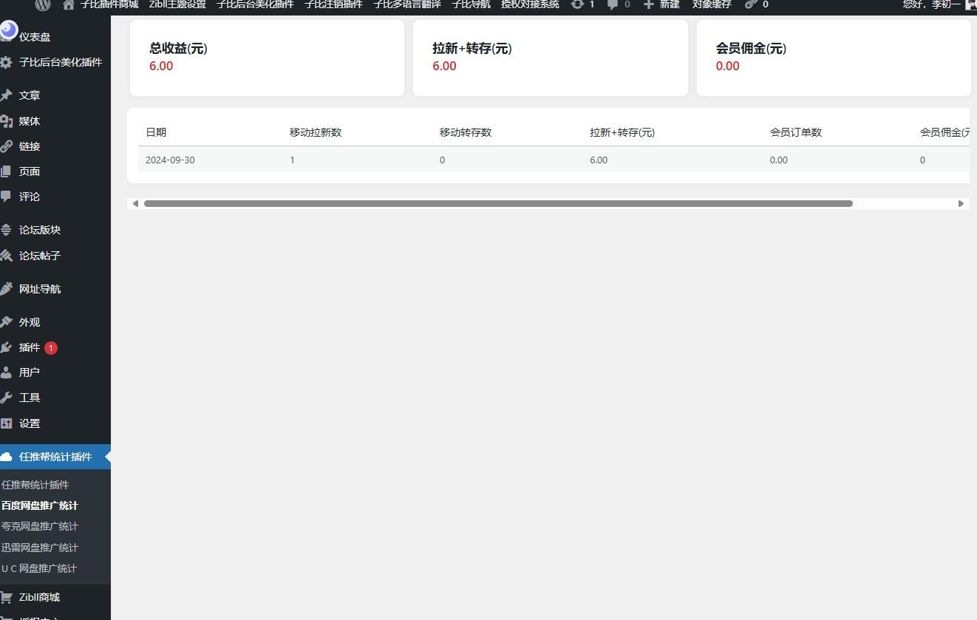977x620 pixels.
Task: Click the Zibll商城 cart icon
Action: (x=7, y=597)
